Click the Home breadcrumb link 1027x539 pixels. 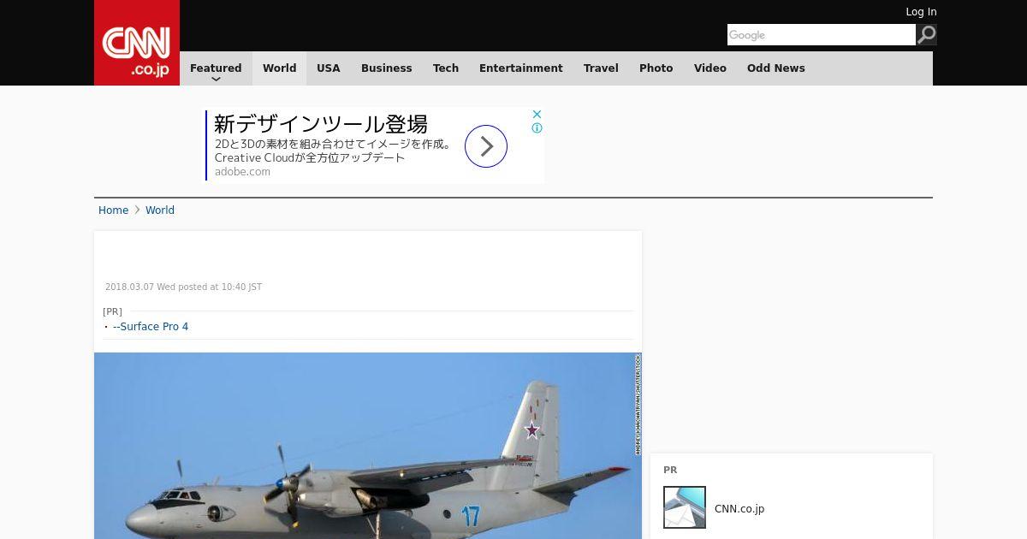(x=113, y=210)
